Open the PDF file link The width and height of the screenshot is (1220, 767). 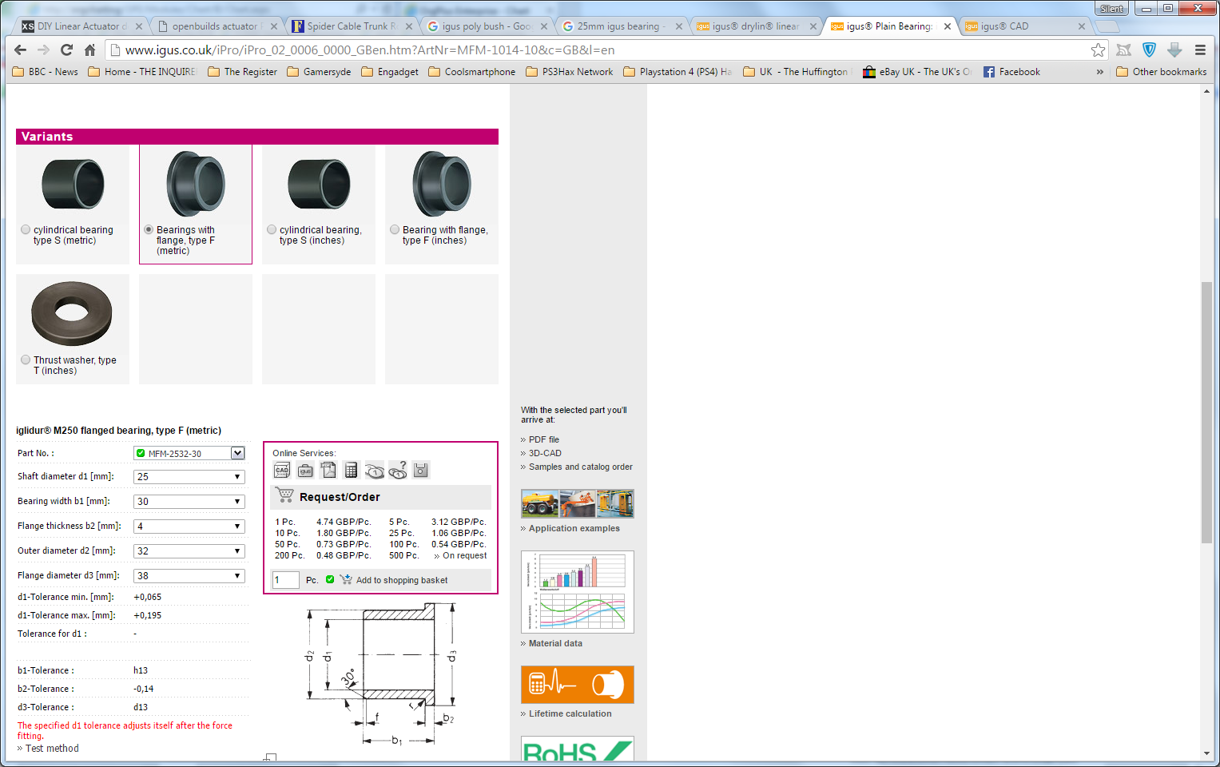coord(543,439)
